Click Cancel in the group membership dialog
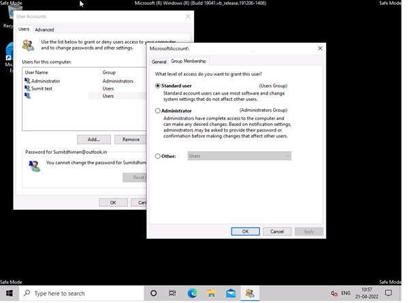The width and height of the screenshot is (410, 303). coord(277,232)
